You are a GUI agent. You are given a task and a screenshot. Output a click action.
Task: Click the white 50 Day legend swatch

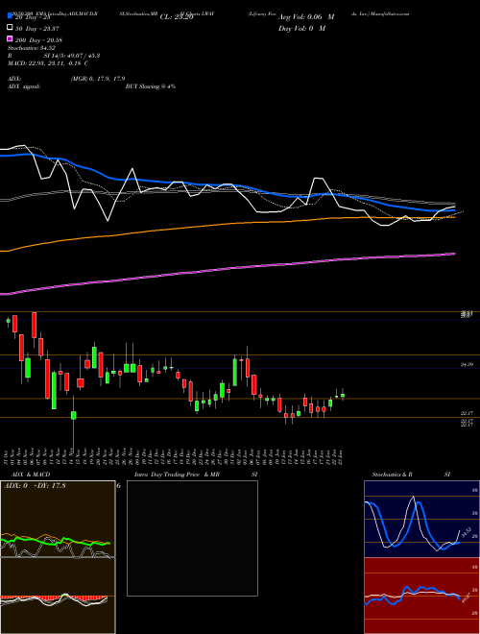[x=10, y=28]
